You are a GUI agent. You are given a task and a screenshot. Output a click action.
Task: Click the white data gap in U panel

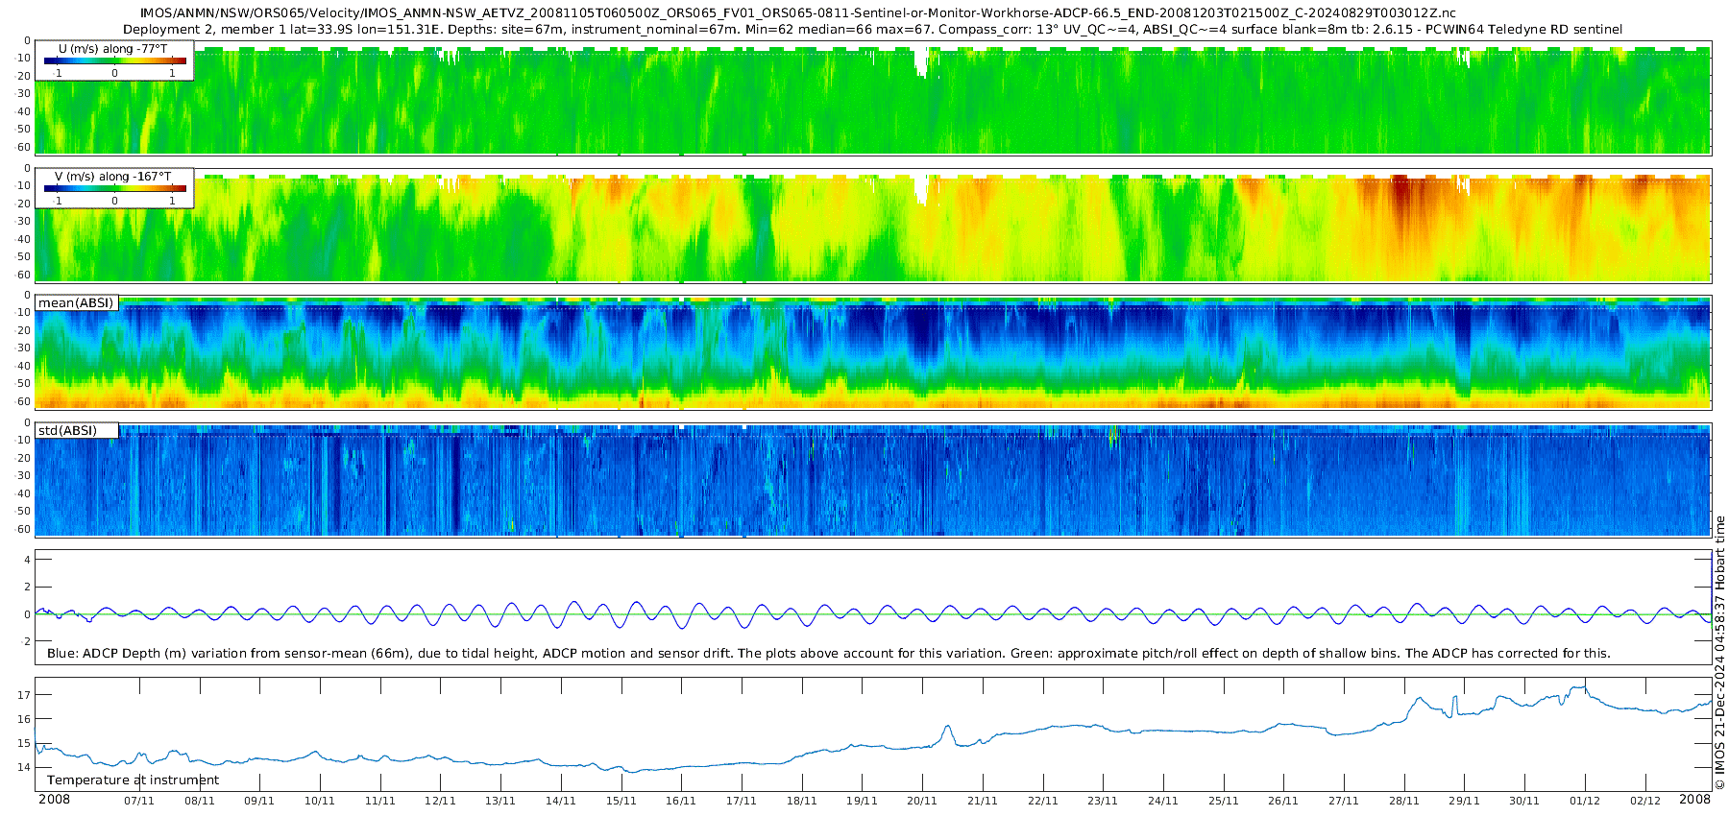pos(921,63)
